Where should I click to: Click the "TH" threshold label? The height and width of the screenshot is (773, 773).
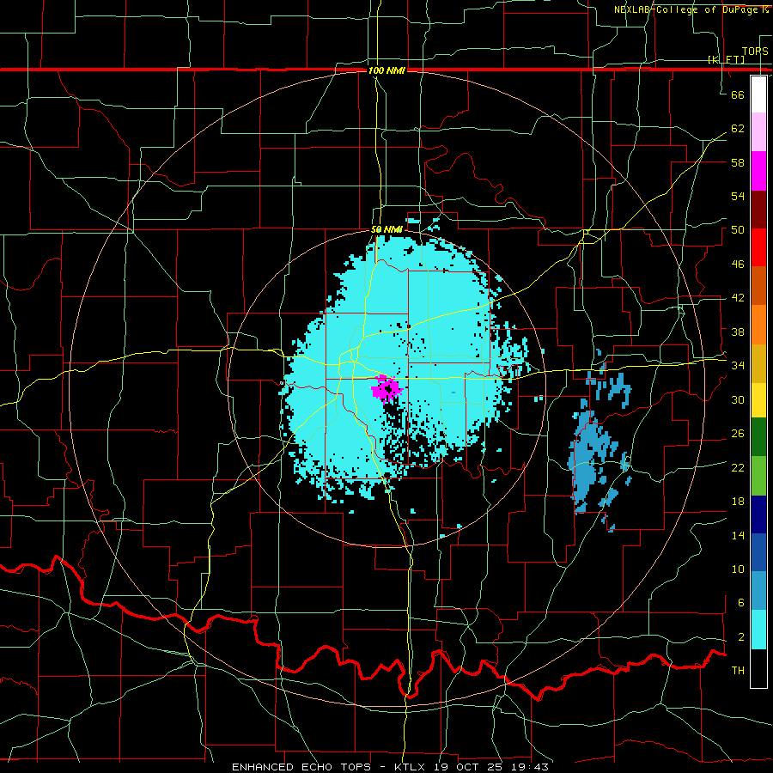coord(738,671)
